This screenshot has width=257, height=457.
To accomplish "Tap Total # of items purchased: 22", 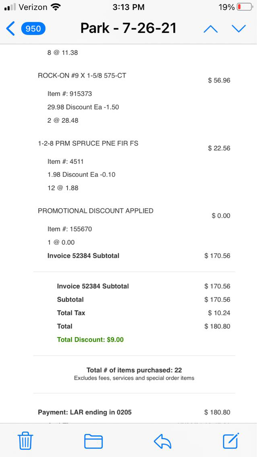I will (134, 370).
